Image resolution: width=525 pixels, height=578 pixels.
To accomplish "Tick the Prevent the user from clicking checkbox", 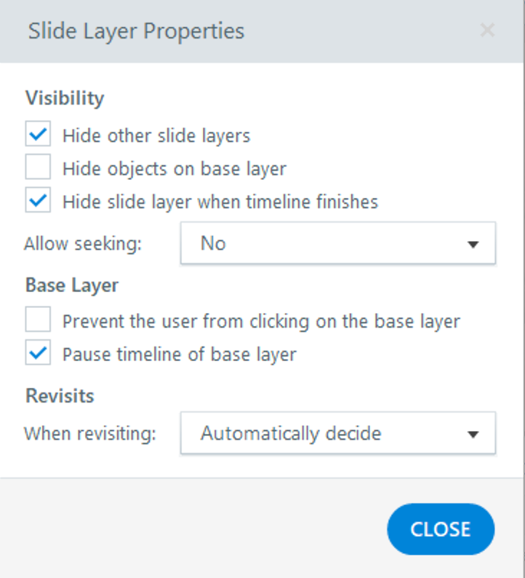I will click(x=38, y=320).
